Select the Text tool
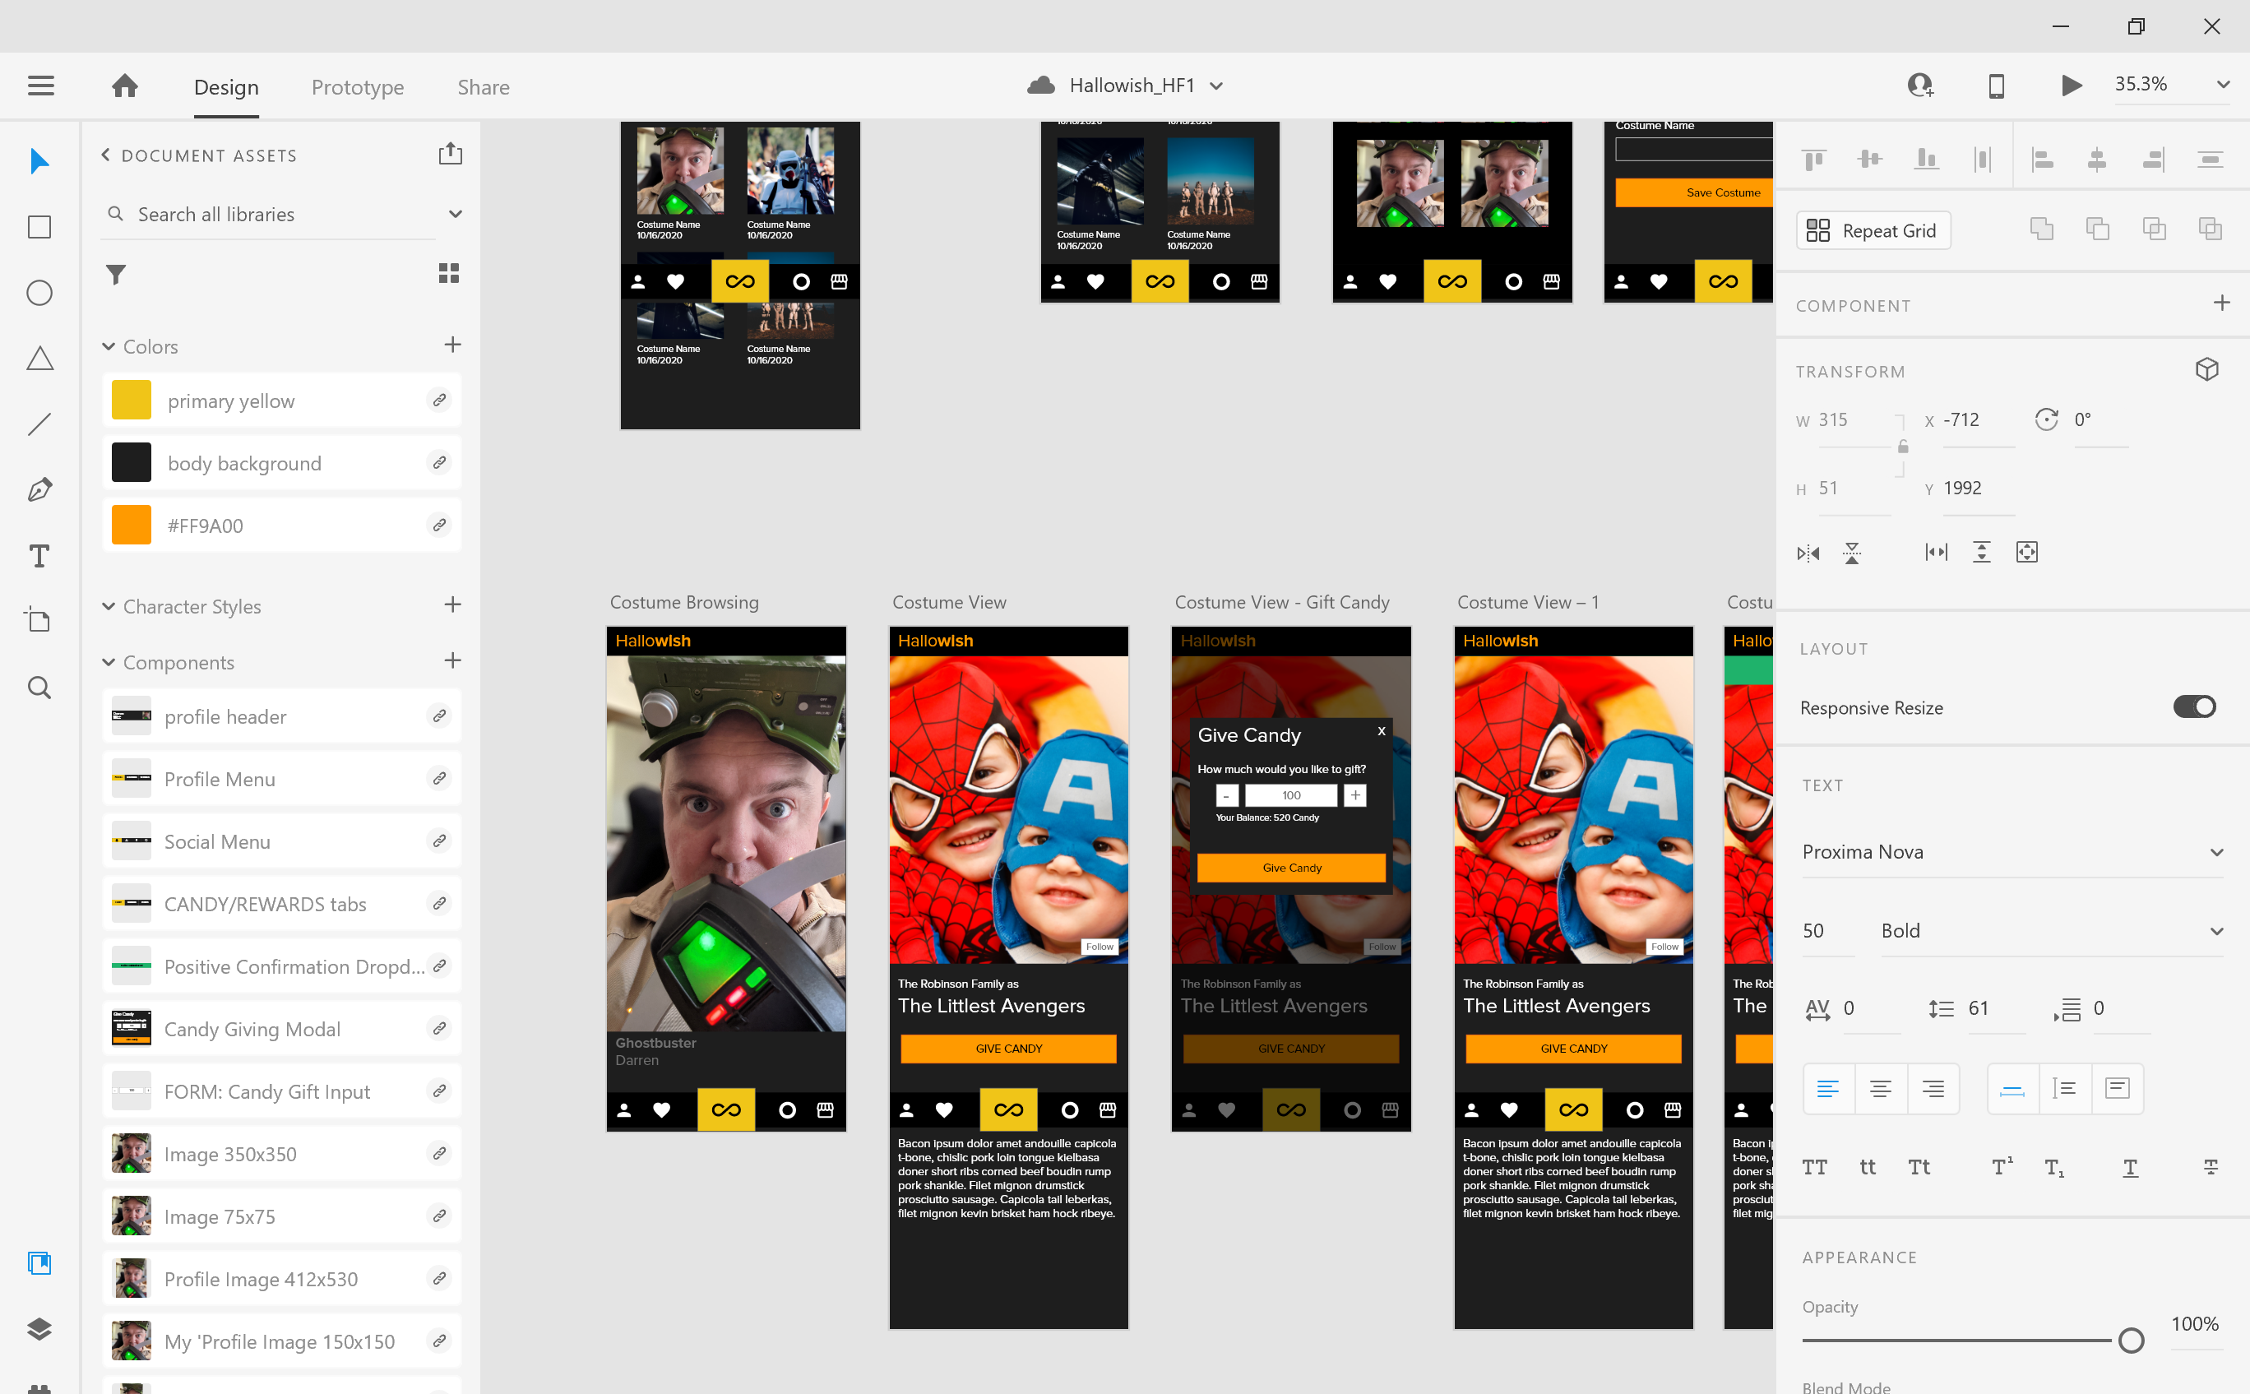This screenshot has height=1394, width=2250. coord(39,556)
